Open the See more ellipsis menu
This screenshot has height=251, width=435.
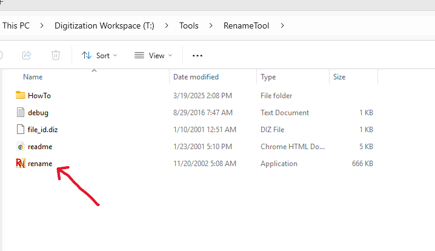197,55
